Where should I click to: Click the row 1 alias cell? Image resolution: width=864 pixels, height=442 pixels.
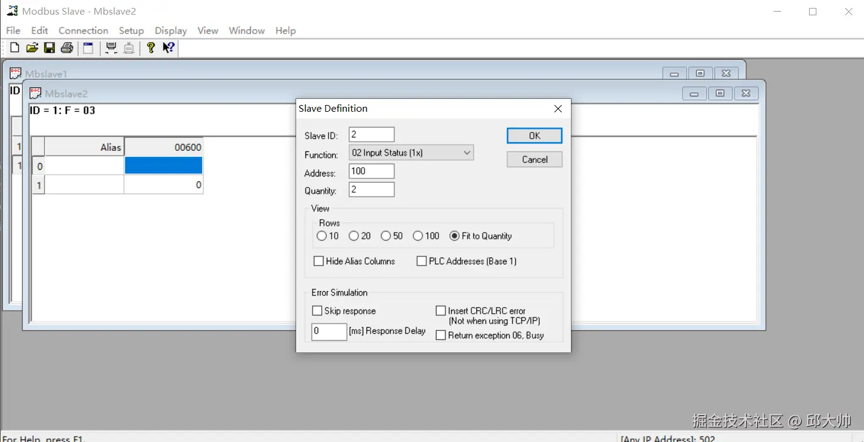(84, 184)
